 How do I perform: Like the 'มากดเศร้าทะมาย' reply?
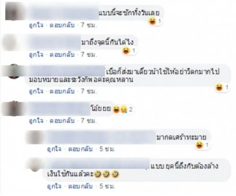(54, 149)
